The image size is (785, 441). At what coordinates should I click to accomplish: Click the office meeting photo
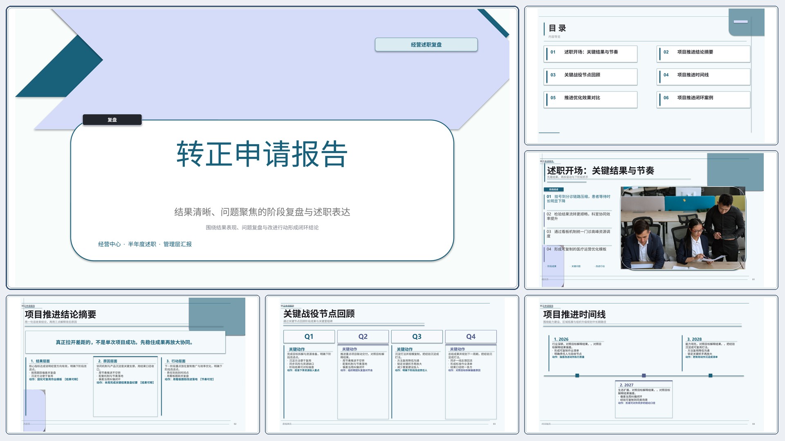click(683, 228)
